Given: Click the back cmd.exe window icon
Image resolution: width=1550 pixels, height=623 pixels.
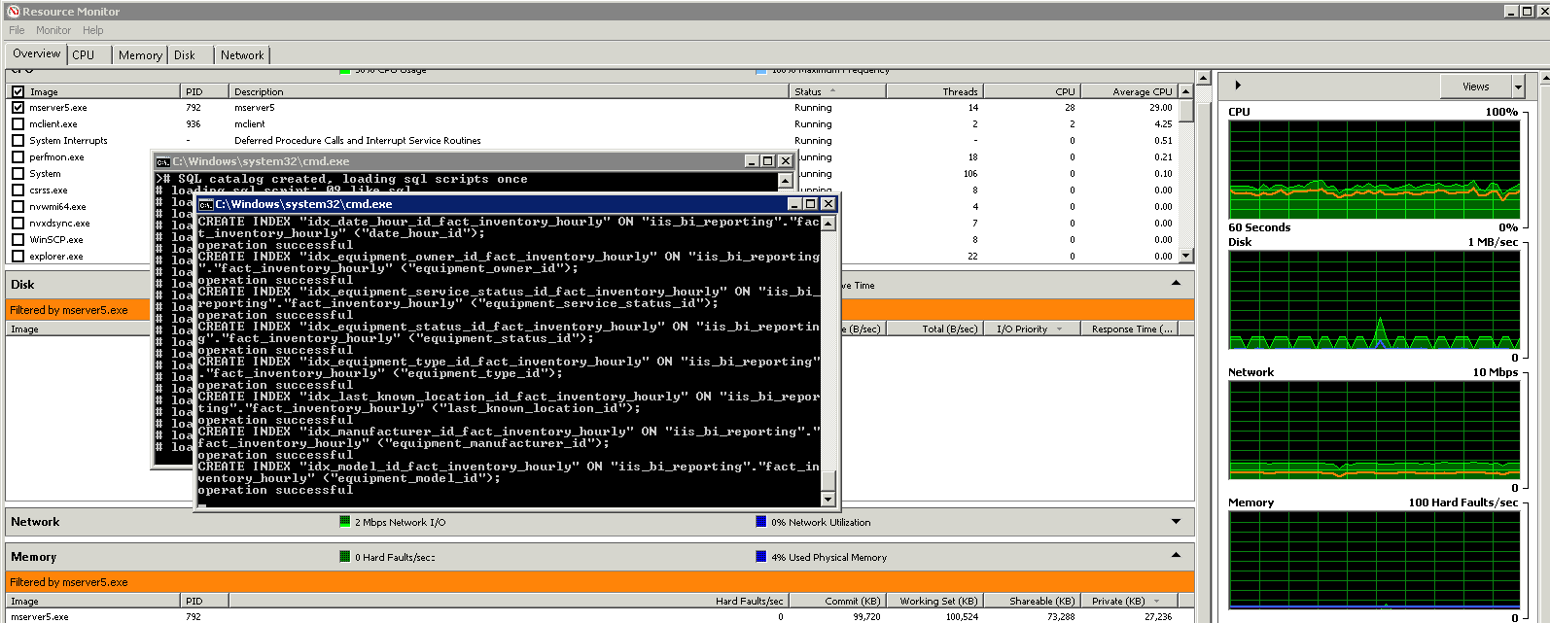Looking at the screenshot, I should pos(163,161).
